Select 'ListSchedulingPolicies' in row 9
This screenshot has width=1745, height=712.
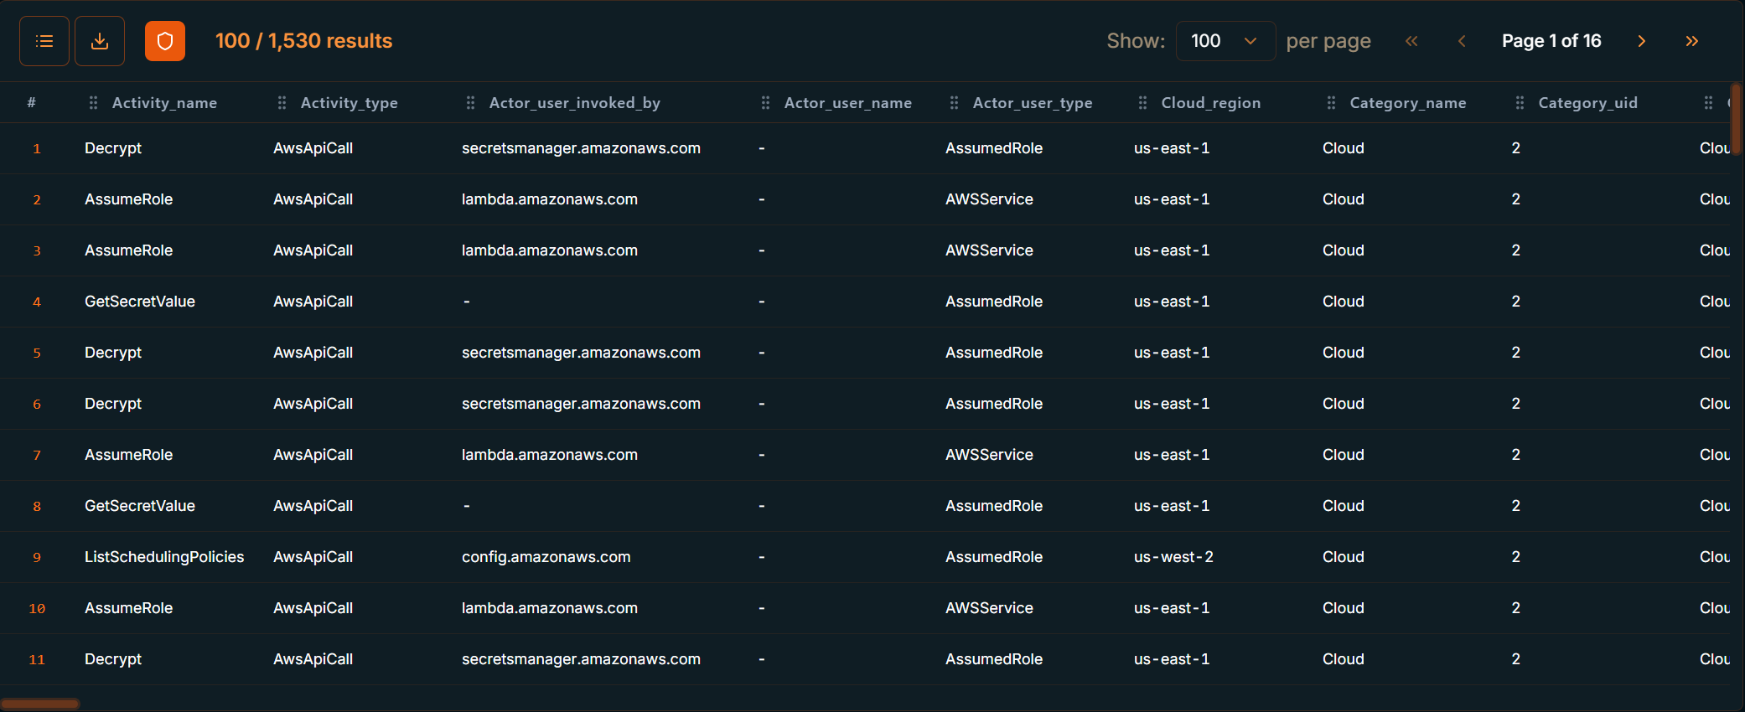(164, 557)
